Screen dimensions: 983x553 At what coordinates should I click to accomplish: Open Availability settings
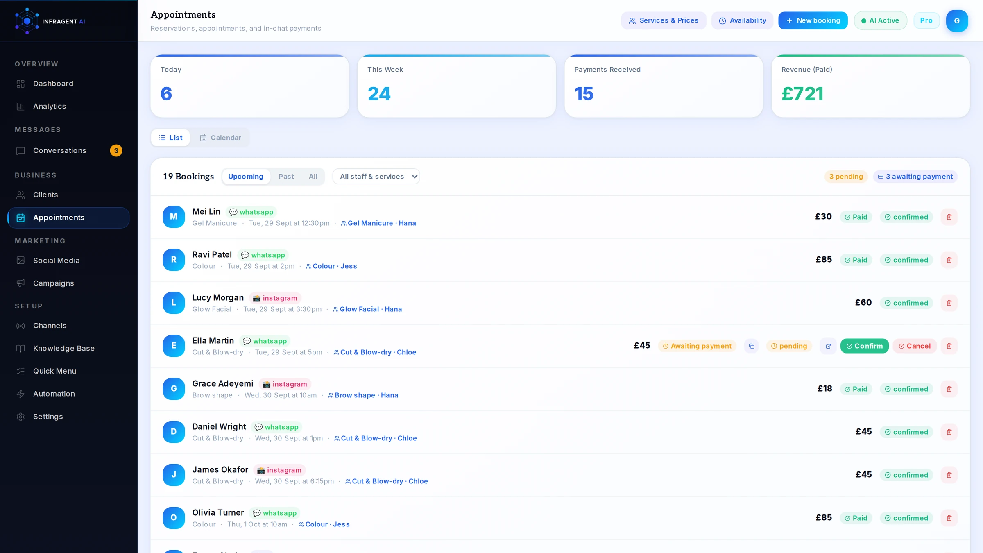[742, 20]
